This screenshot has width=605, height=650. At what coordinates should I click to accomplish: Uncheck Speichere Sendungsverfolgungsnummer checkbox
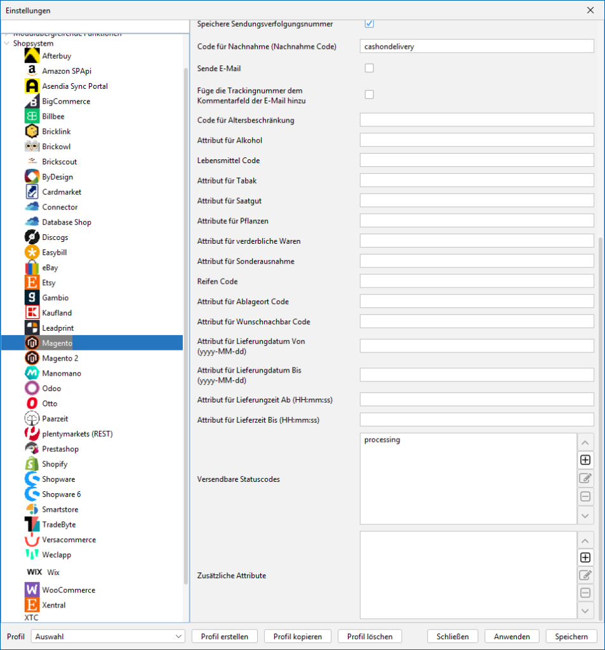click(369, 23)
